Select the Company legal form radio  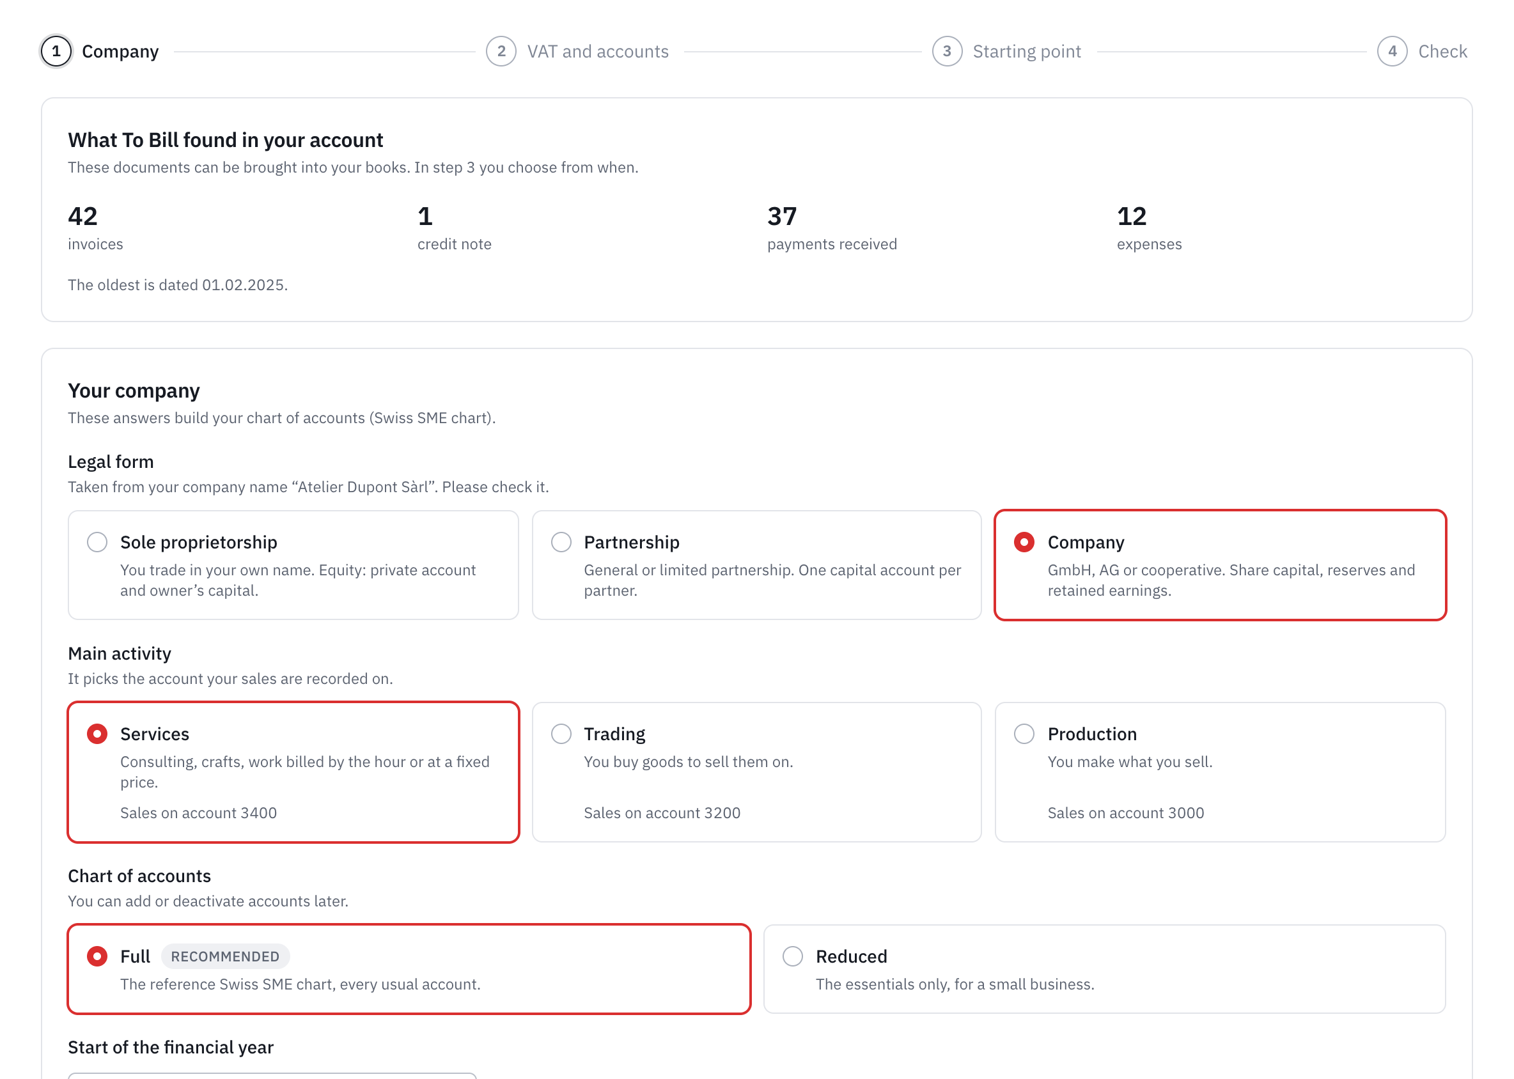tap(1024, 542)
